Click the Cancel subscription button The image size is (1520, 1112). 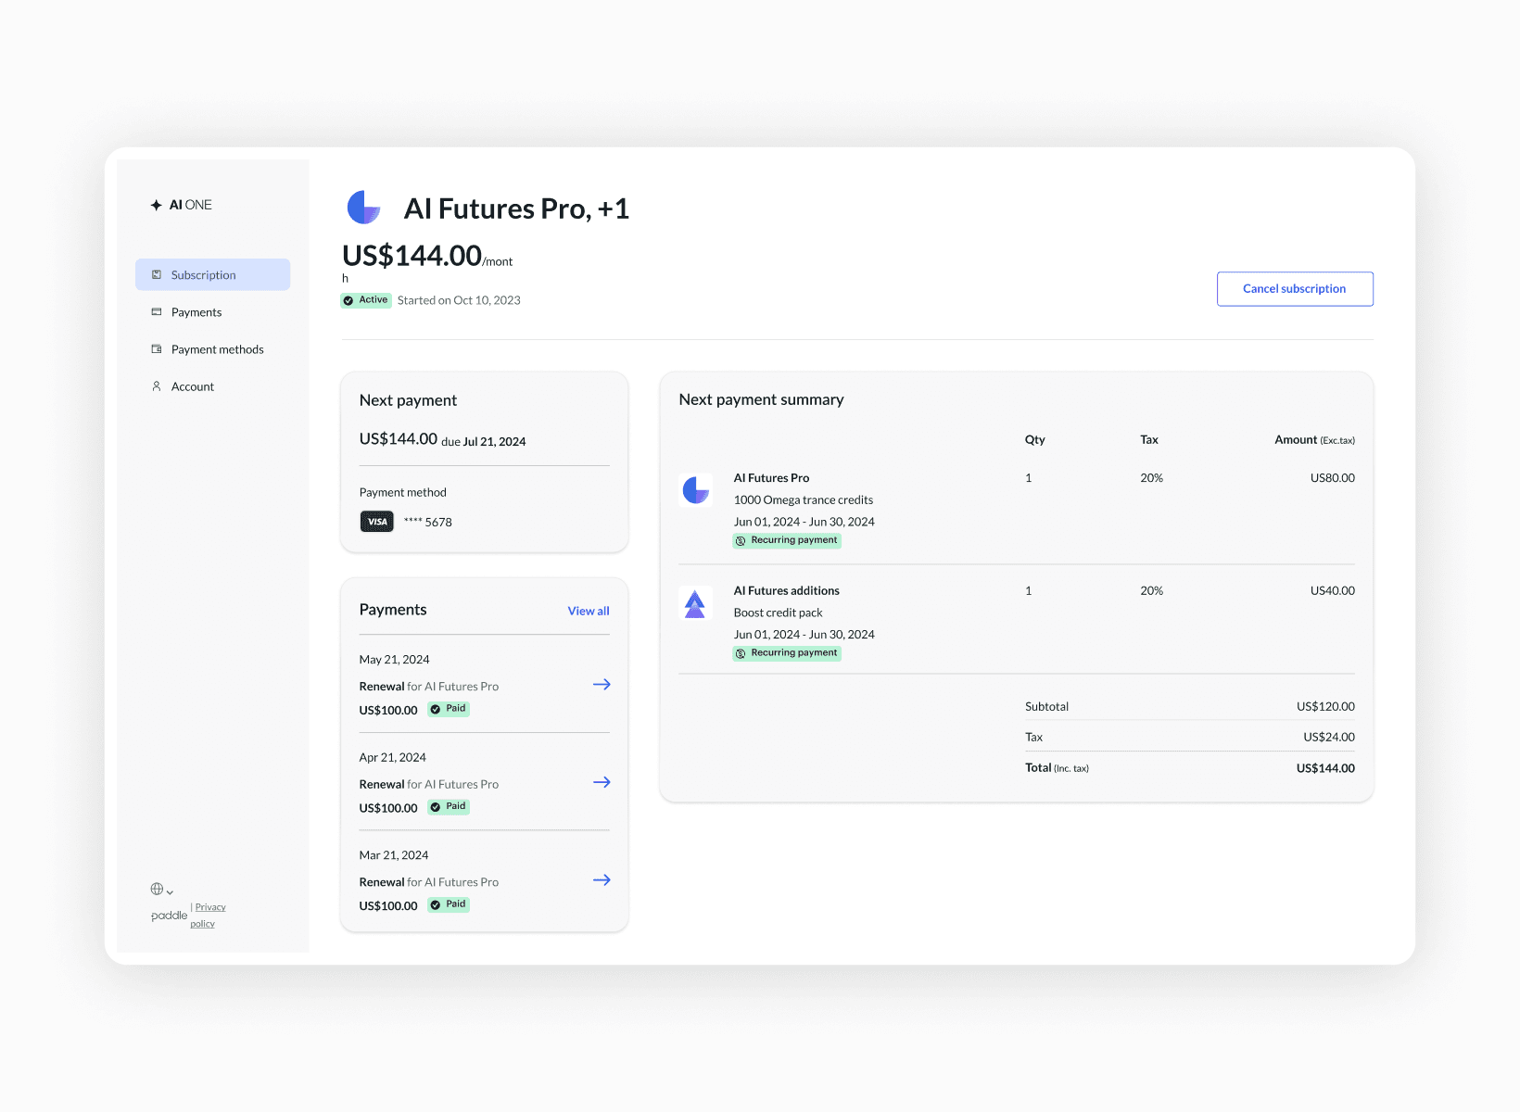pos(1295,288)
